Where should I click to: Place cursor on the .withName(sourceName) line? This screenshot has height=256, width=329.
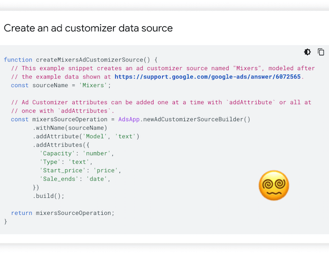click(70, 128)
